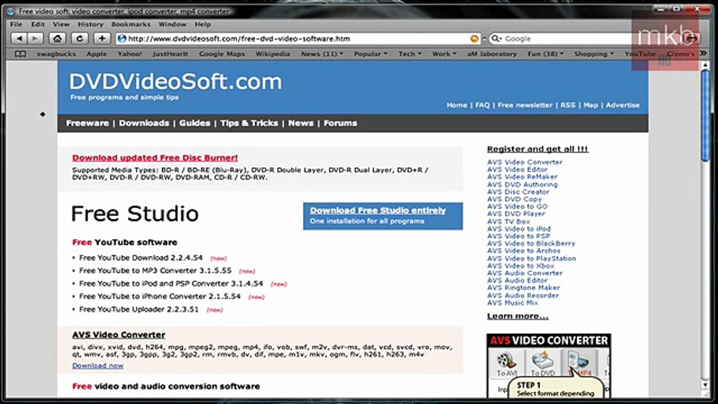The height and width of the screenshot is (404, 718).
Task: Click the Home link in the header
Action: click(457, 105)
